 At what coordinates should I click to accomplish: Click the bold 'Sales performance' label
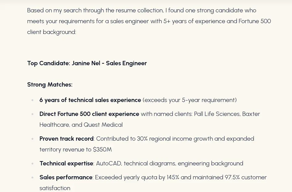click(x=66, y=177)
